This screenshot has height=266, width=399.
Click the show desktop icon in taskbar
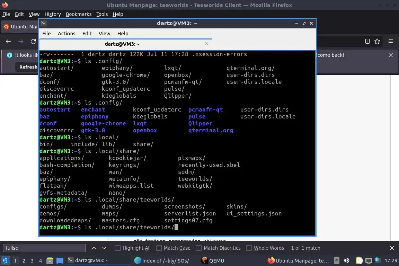pos(60,261)
